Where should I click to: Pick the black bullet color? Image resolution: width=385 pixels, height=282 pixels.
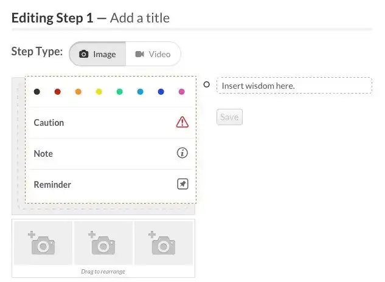pos(37,92)
